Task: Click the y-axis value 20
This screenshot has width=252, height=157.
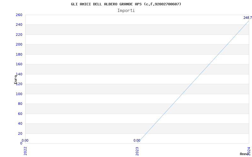Action: point(20,133)
